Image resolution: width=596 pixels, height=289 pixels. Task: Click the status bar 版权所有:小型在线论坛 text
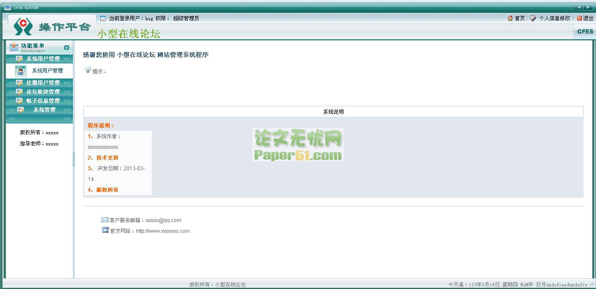tap(218, 285)
